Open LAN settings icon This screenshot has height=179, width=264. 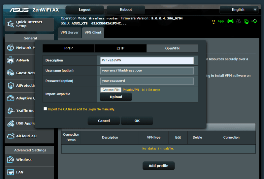click(11, 172)
